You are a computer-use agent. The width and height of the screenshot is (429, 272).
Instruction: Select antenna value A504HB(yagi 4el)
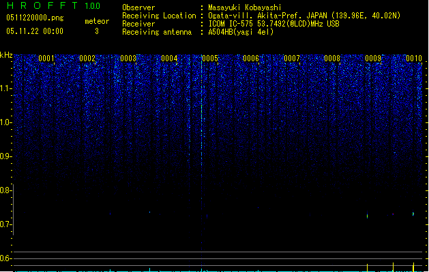tap(241, 32)
